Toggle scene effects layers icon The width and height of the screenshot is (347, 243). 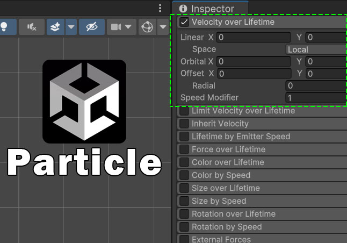tap(55, 27)
